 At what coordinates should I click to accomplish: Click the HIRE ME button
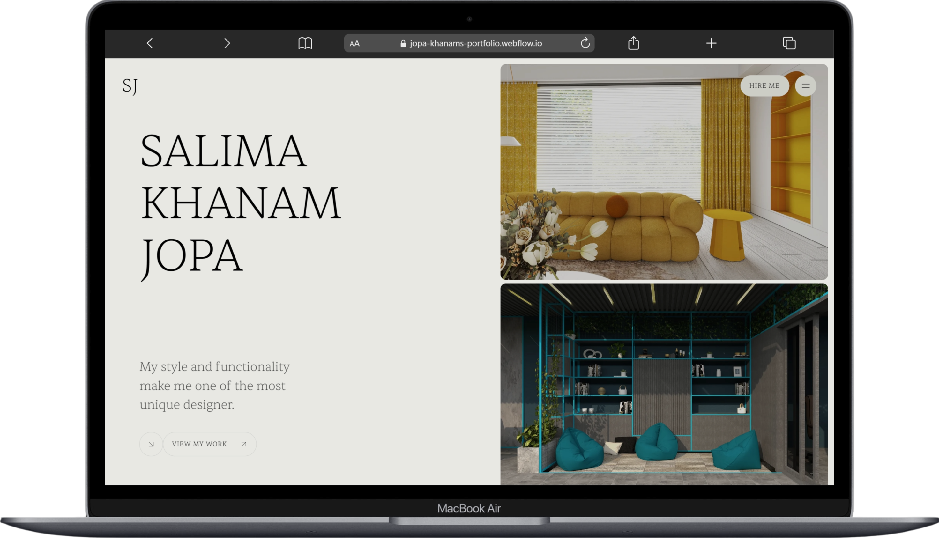(x=764, y=86)
